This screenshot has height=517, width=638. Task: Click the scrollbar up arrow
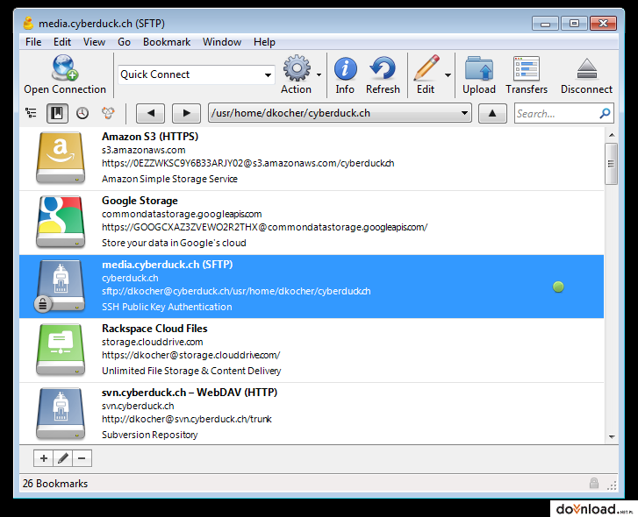point(612,135)
